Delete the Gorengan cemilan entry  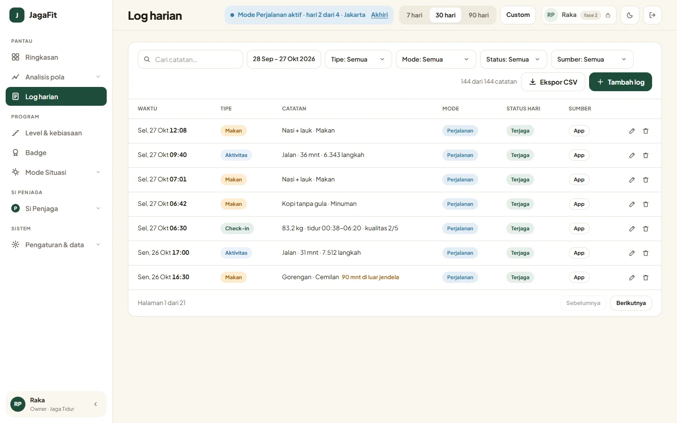pos(646,278)
